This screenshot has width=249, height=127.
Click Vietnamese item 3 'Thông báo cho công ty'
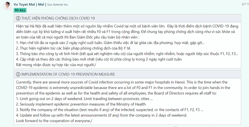127,54
